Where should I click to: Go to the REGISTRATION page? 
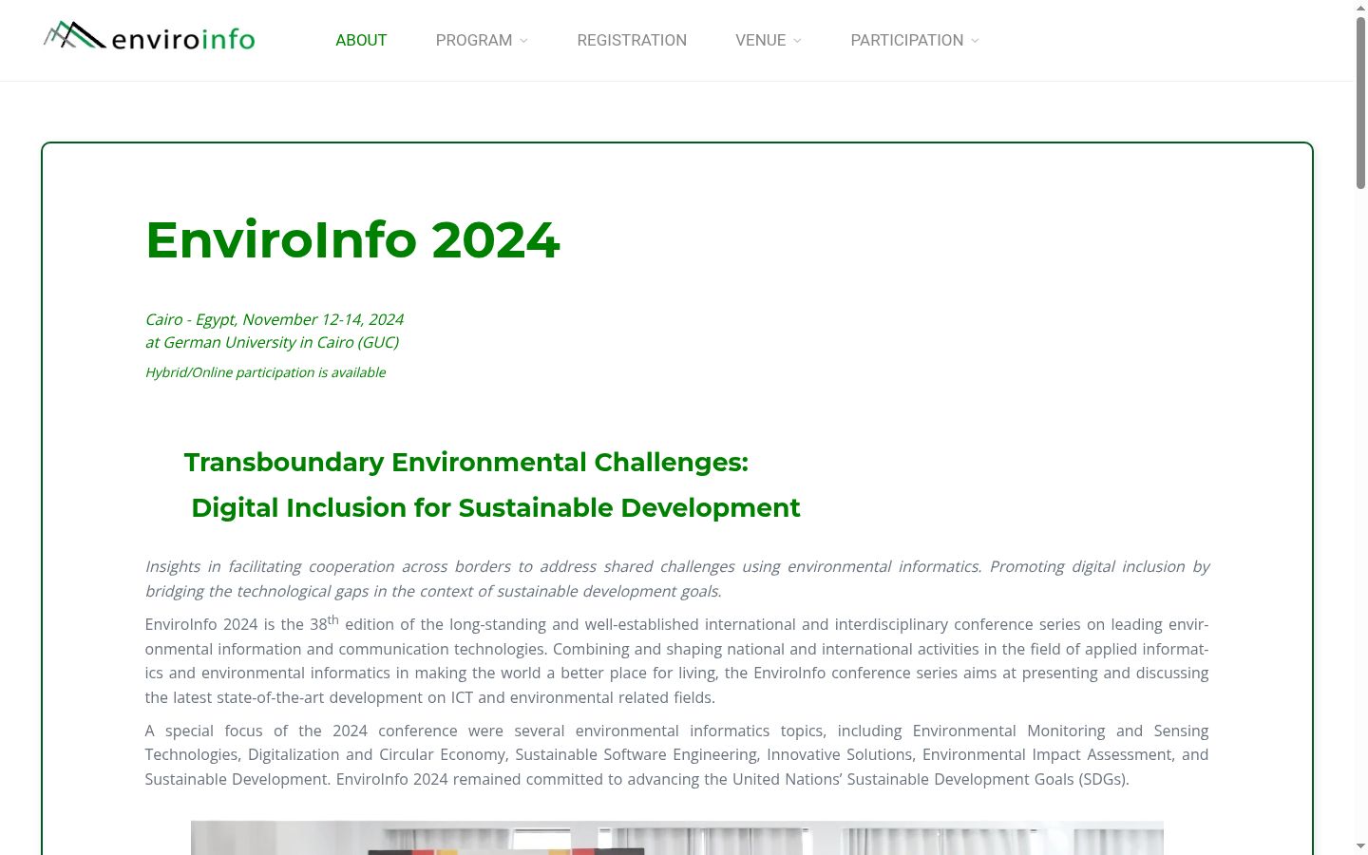tap(632, 40)
